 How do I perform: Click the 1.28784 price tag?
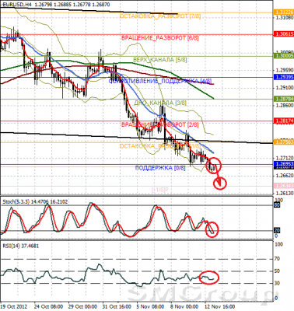pos(284,99)
